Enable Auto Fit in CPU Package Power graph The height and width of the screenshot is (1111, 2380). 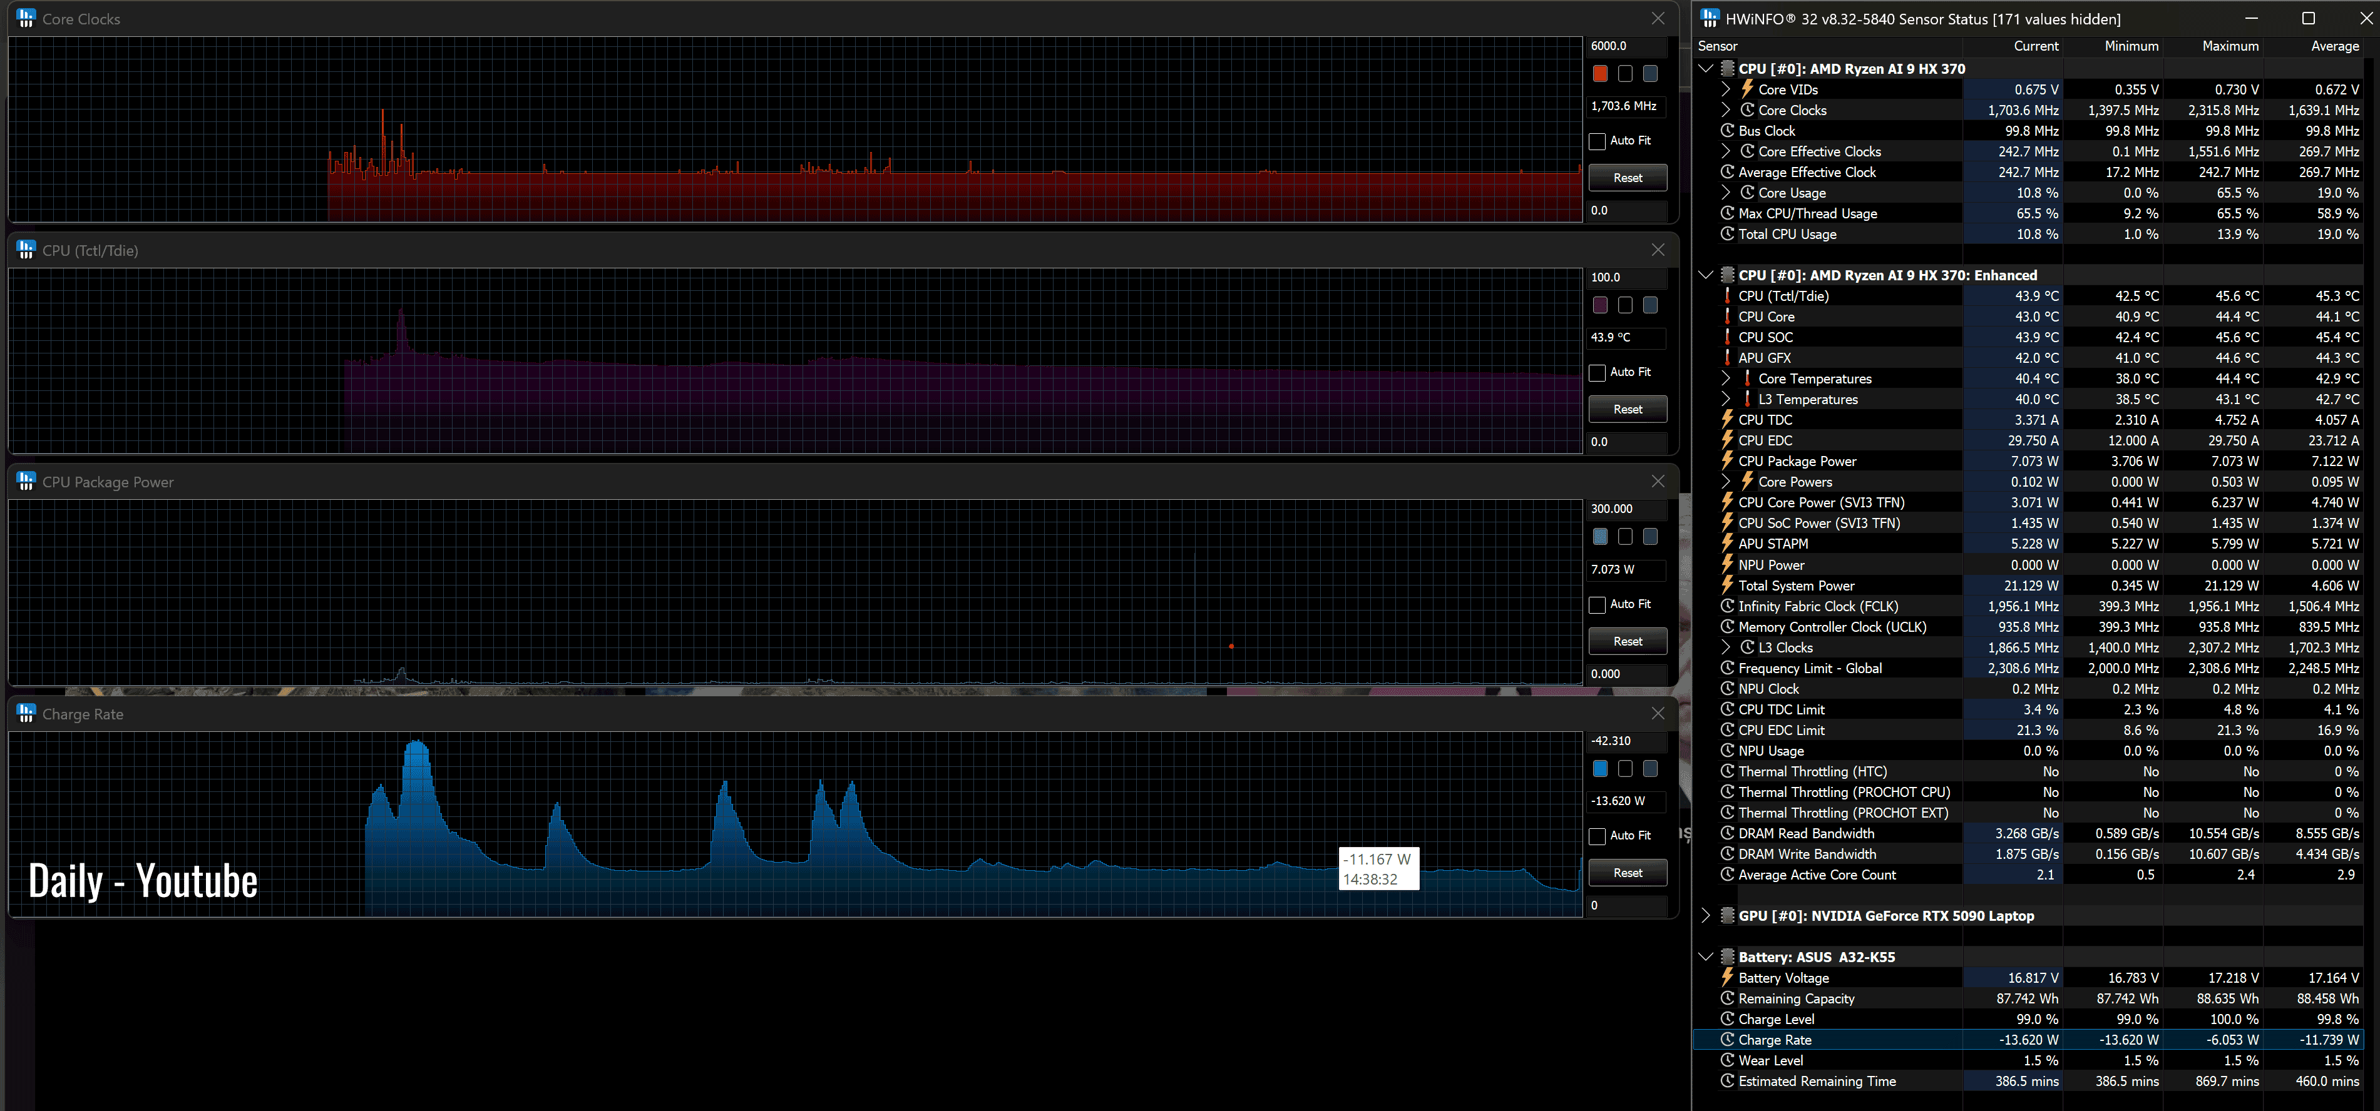tap(1598, 605)
